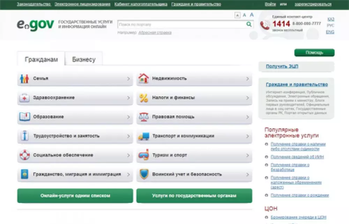Click the house icon for Недвижимость

coord(143,79)
